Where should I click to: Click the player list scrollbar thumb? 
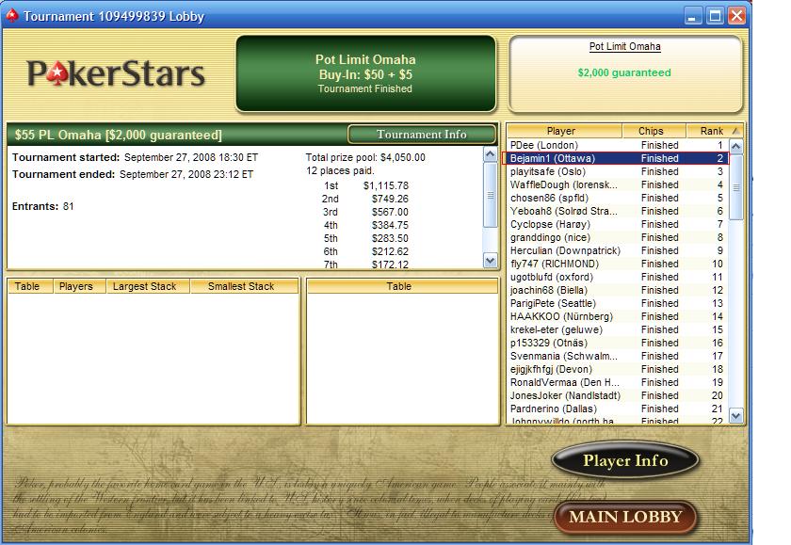click(736, 187)
